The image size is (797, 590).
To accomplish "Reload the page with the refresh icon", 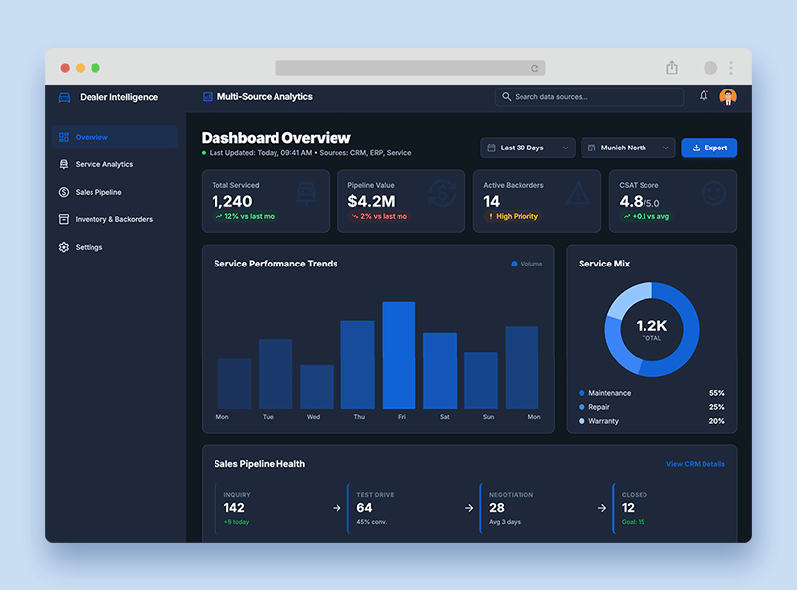I will click(x=535, y=69).
